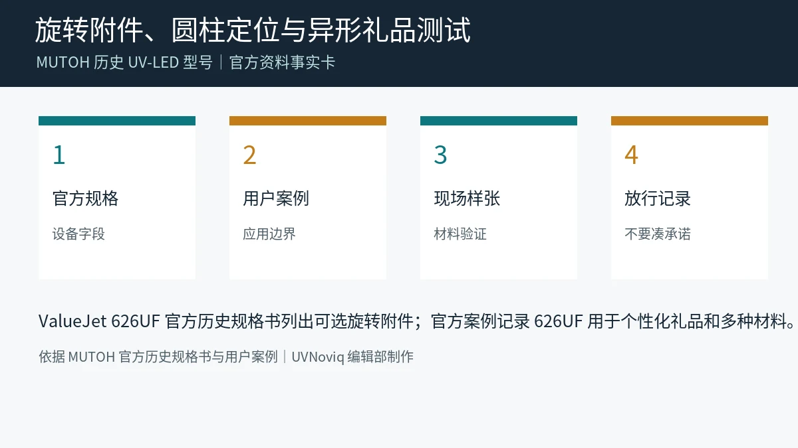The image size is (798, 448).
Task: Select the 用户案例 card heading
Action: click(x=276, y=198)
